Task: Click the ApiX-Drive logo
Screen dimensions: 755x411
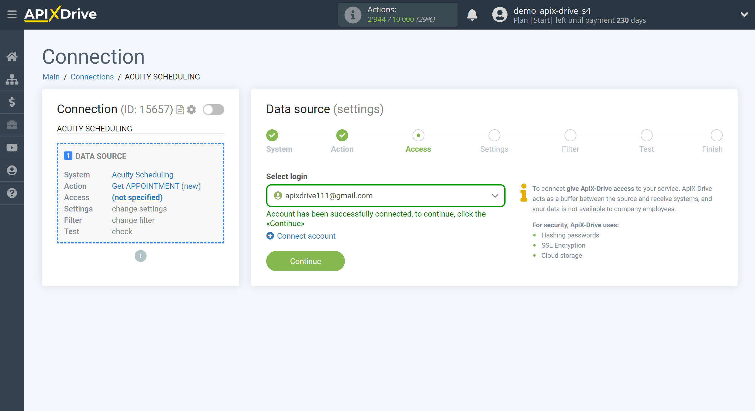Action: pos(60,14)
